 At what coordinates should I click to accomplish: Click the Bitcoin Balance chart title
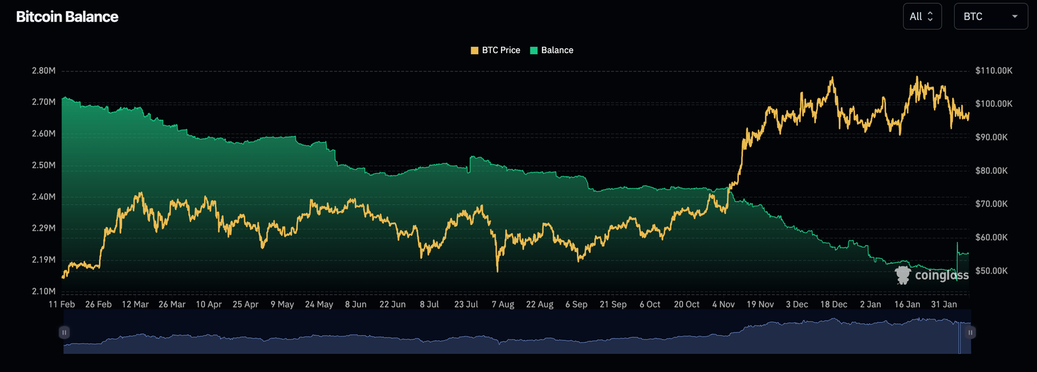[x=67, y=17]
